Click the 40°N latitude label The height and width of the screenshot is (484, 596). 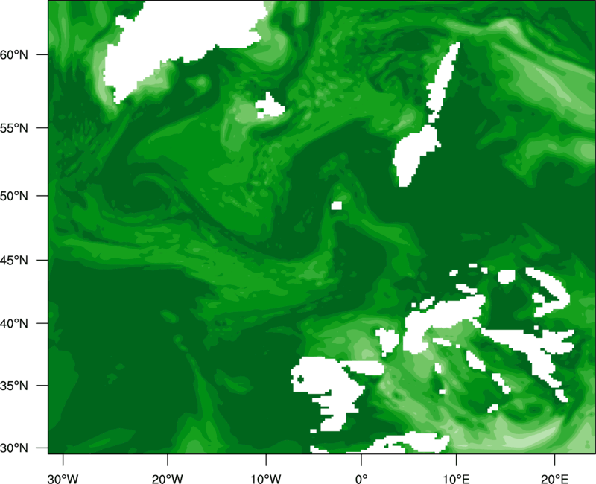14,323
